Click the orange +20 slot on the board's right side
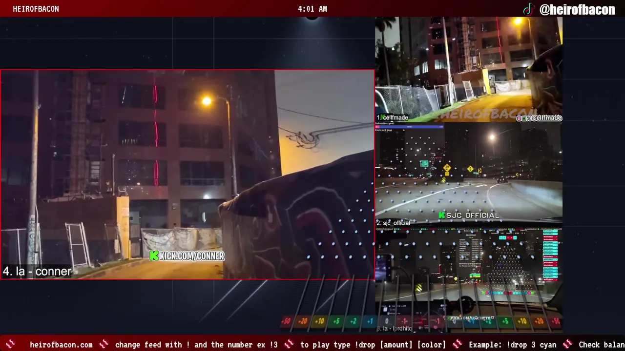The width and height of the screenshot is (625, 351). click(539, 321)
